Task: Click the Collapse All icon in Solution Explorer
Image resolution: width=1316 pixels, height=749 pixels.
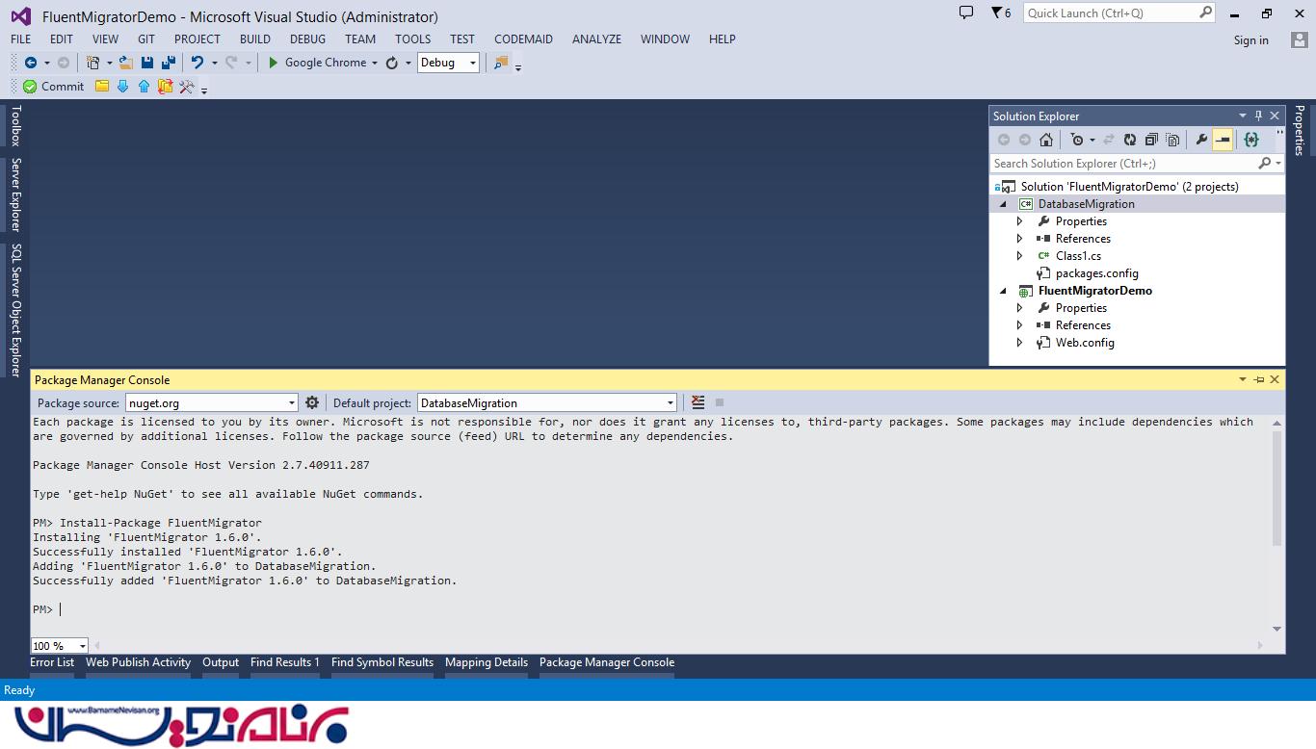Action: pos(1150,140)
